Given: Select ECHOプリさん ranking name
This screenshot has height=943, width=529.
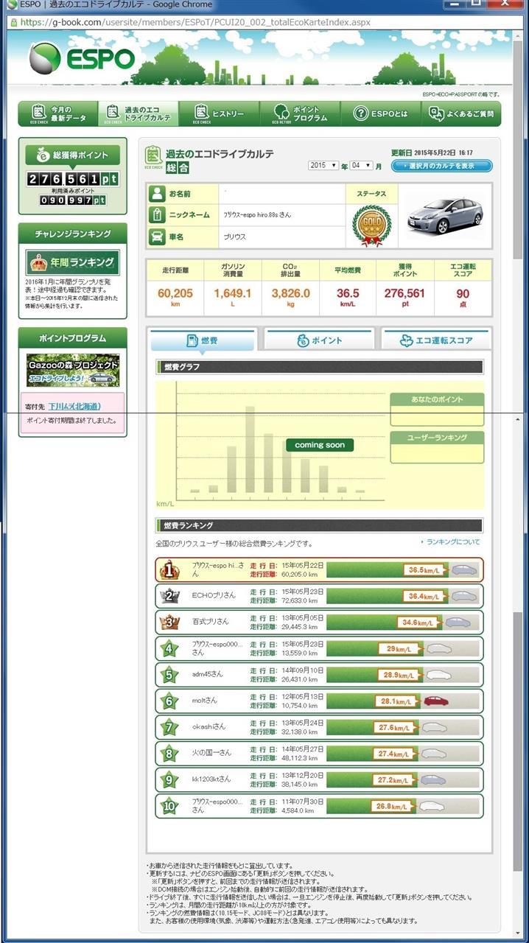Looking at the screenshot, I should [214, 595].
